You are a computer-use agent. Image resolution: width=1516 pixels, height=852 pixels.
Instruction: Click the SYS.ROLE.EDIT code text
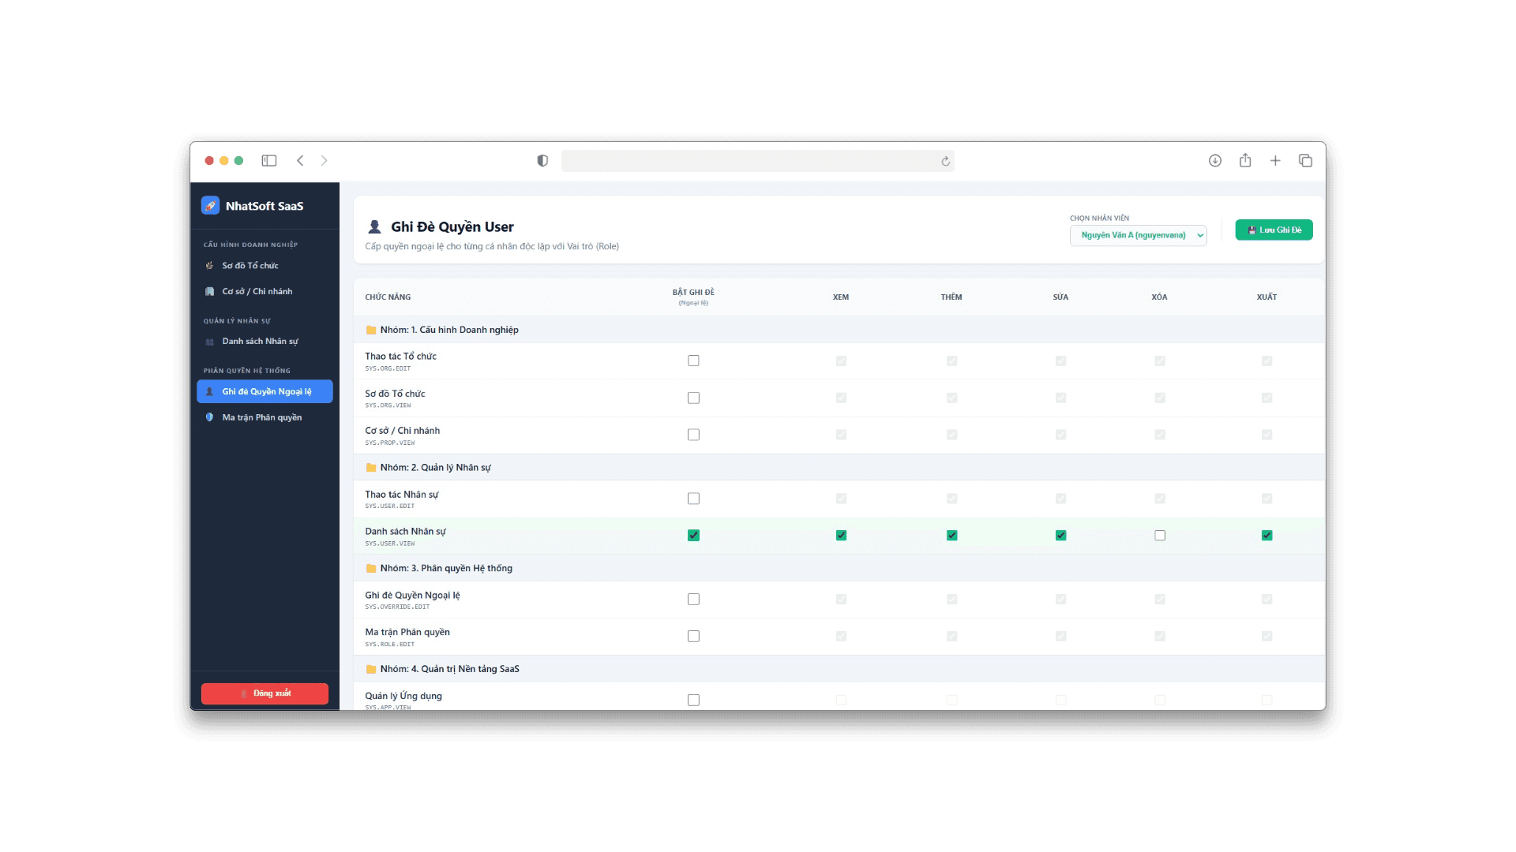click(x=389, y=645)
